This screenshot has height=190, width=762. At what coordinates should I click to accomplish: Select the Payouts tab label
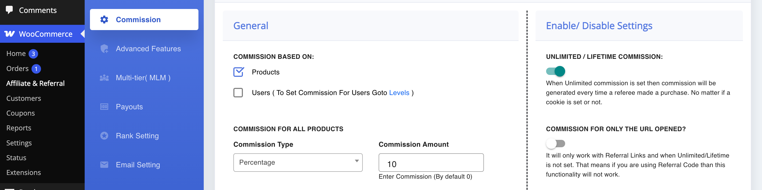(x=129, y=107)
